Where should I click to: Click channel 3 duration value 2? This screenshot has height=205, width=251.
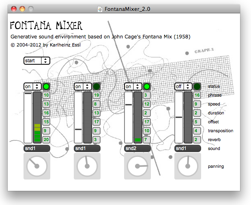147,113
